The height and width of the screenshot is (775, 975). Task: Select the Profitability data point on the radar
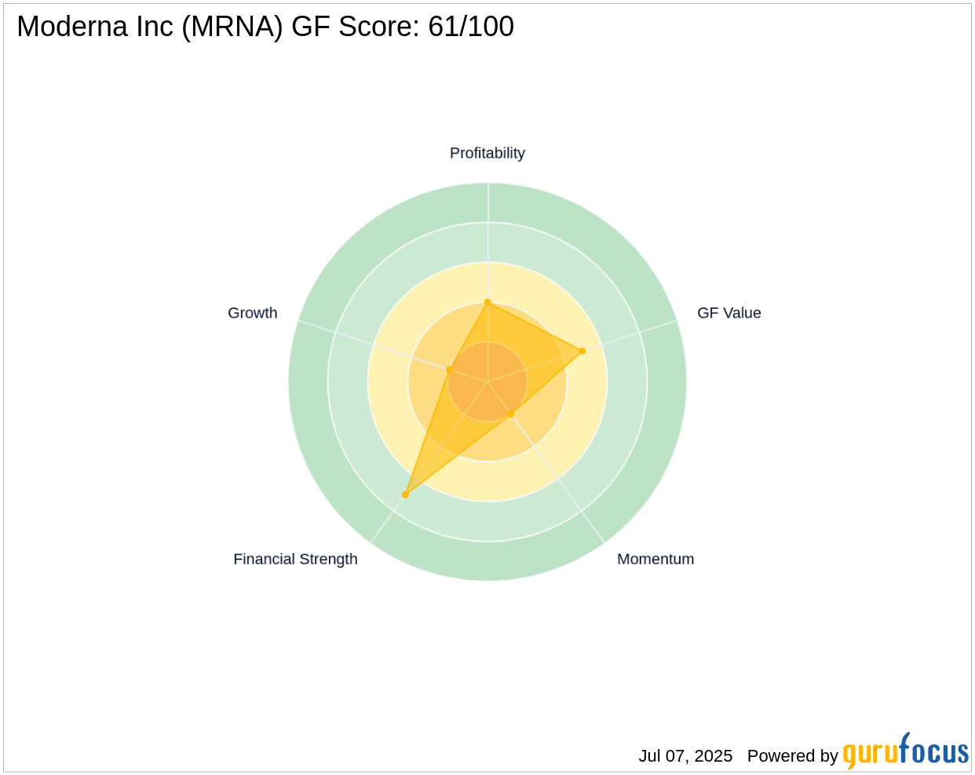(x=487, y=302)
